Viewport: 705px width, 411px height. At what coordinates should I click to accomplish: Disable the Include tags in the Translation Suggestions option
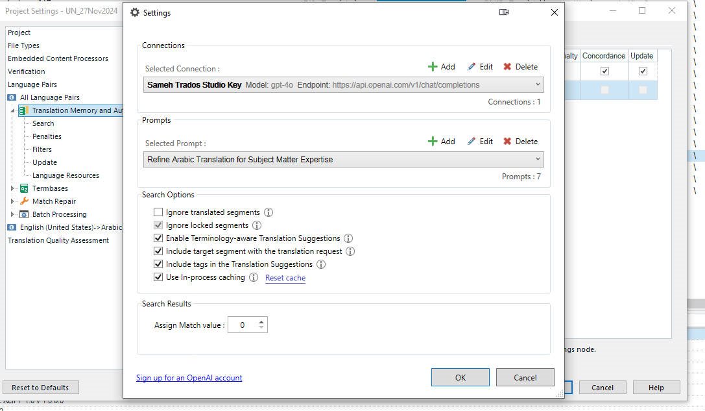(x=158, y=264)
